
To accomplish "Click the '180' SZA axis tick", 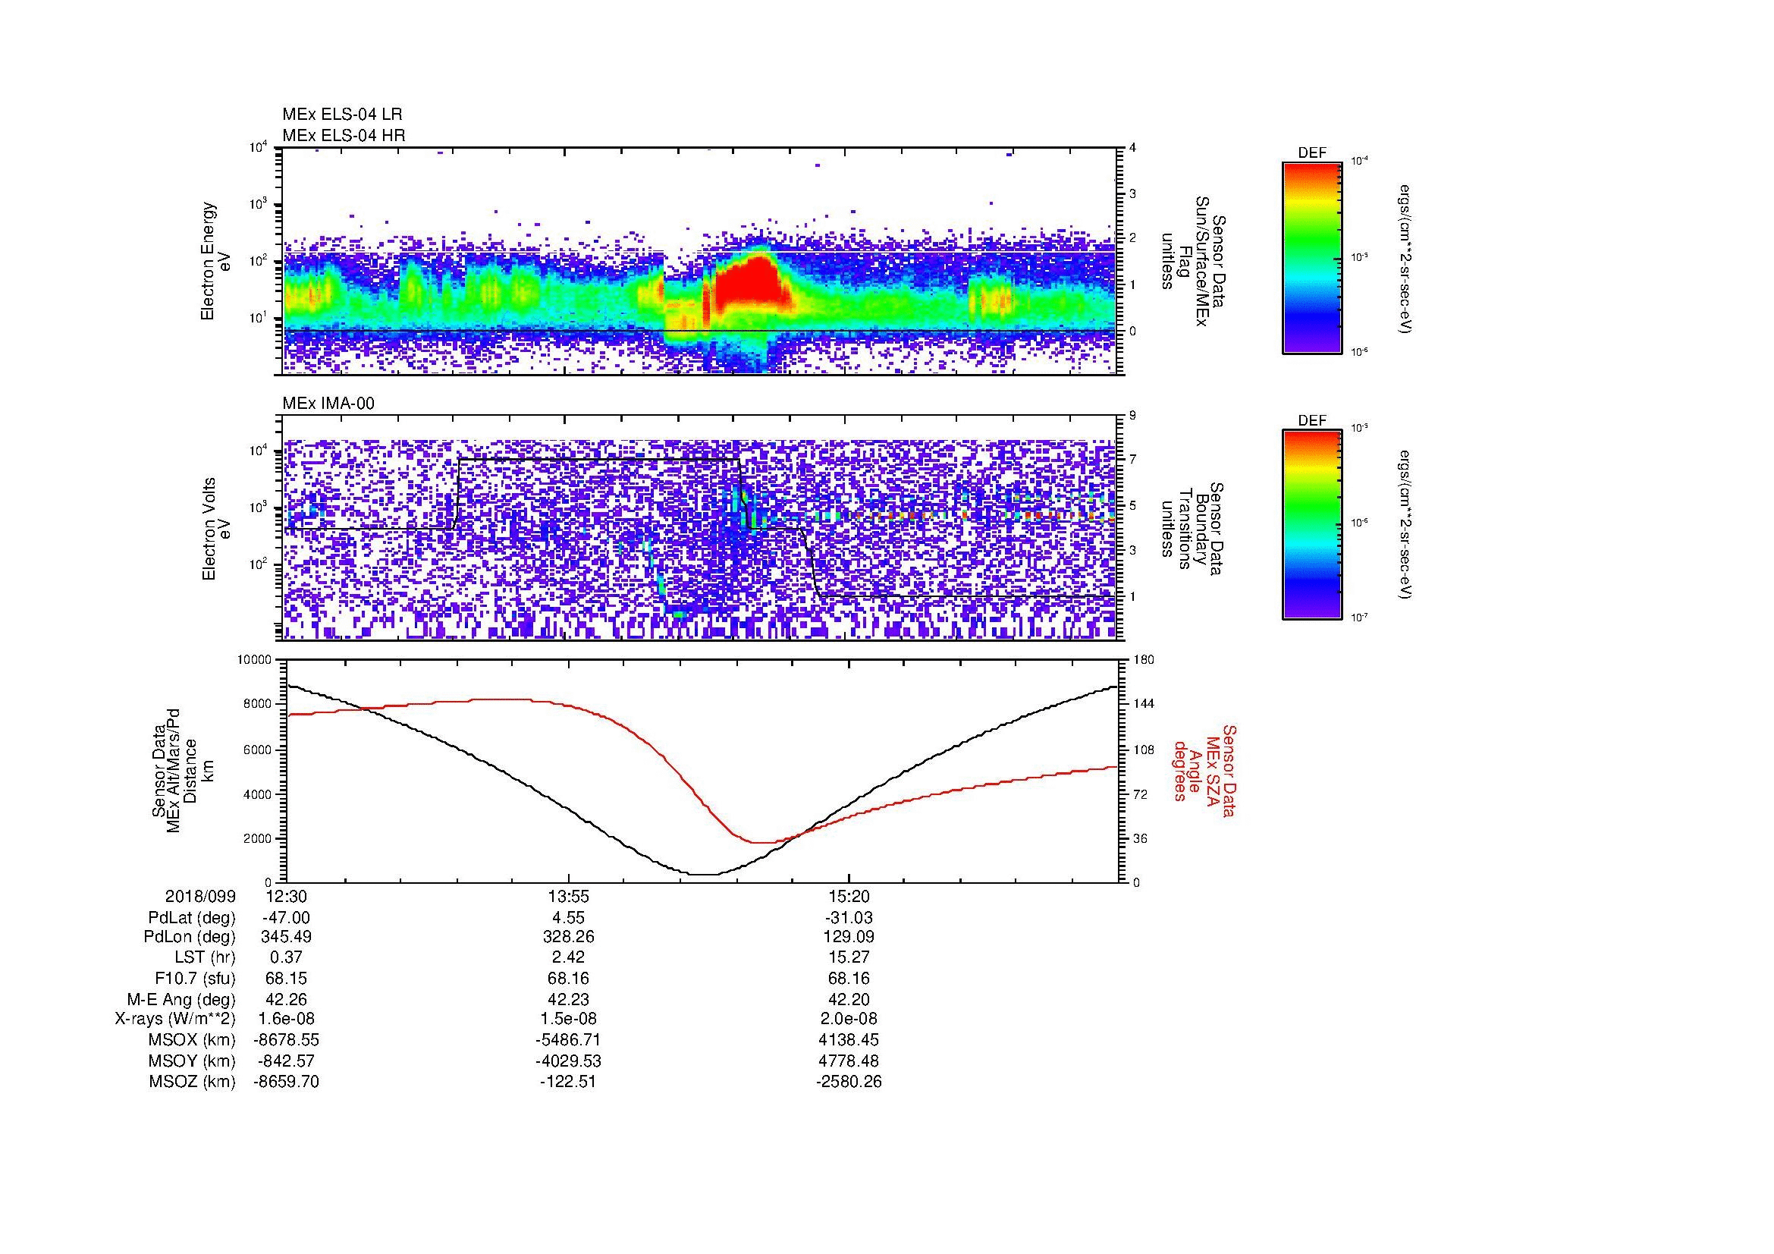I will (x=1145, y=660).
